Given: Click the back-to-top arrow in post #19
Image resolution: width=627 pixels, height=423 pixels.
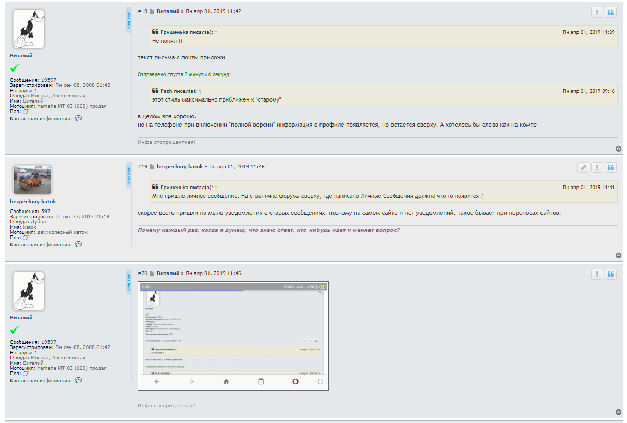Looking at the screenshot, I should pos(618,255).
